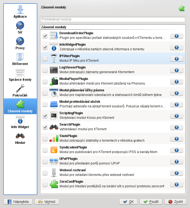Viewport: 190px width, 208px height.
Task: Click the Webové rozhraní server icon
Action: pos(54,173)
